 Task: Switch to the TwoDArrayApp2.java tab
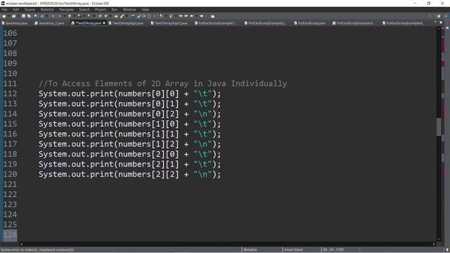(x=169, y=23)
